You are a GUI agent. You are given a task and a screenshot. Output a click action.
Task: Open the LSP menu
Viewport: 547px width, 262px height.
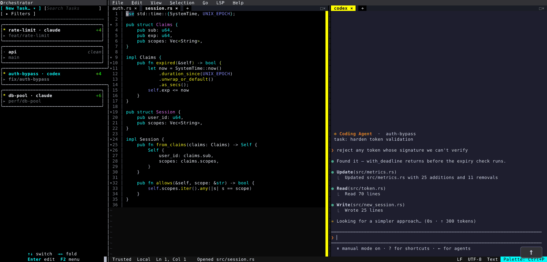pyautogui.click(x=220, y=3)
